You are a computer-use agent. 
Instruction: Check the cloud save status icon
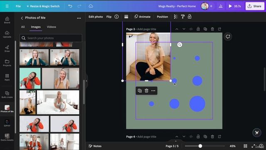91,6
